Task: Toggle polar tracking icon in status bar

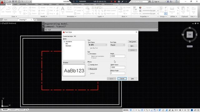Action: pos(142,110)
